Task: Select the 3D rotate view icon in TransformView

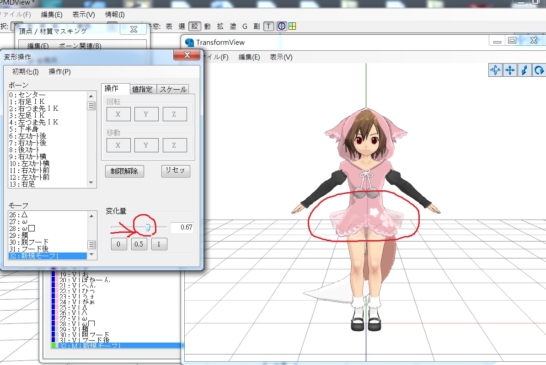Action: (495, 70)
